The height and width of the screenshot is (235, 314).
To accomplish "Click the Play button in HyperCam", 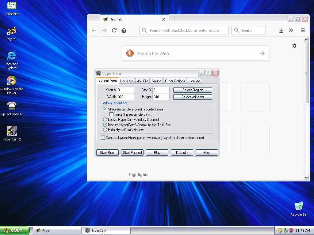I will 157,153.
